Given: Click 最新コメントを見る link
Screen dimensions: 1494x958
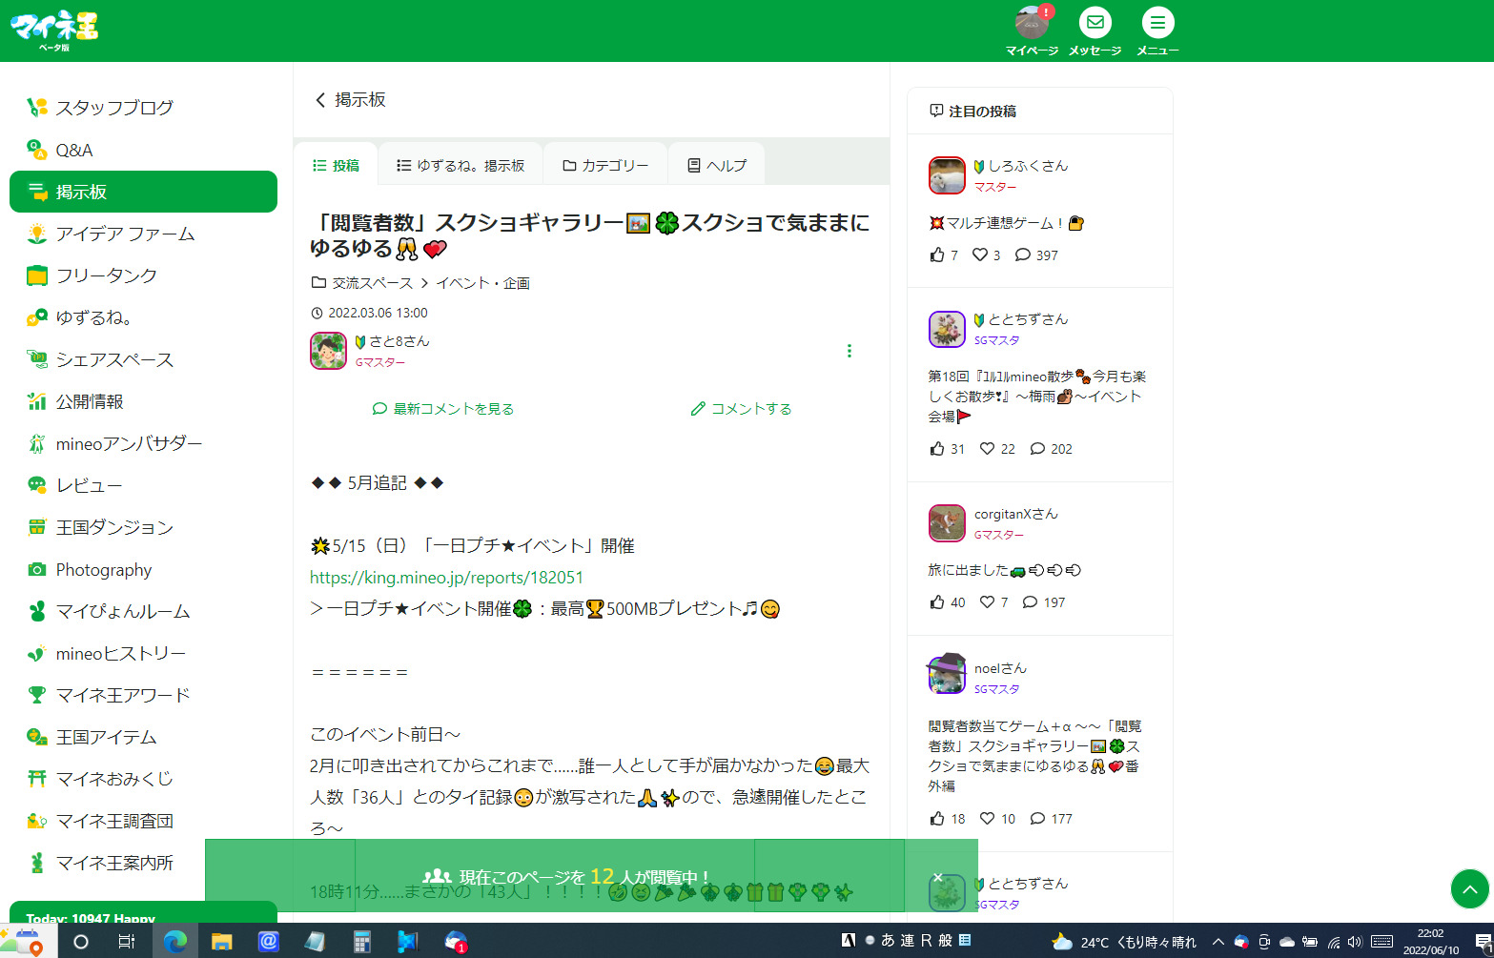Looking at the screenshot, I should (x=443, y=409).
